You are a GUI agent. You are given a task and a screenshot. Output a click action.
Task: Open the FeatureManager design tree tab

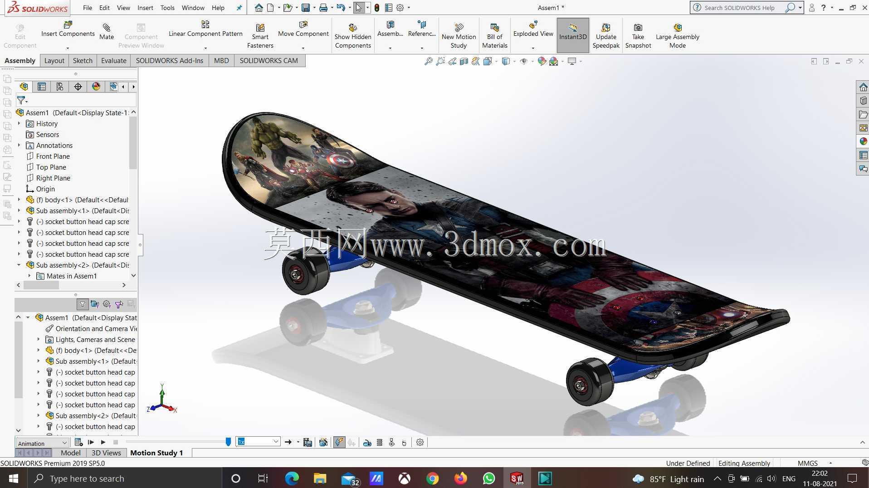click(24, 87)
